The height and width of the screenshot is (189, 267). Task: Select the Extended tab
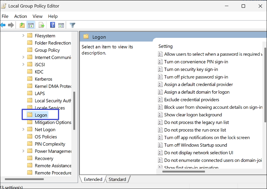93,179
